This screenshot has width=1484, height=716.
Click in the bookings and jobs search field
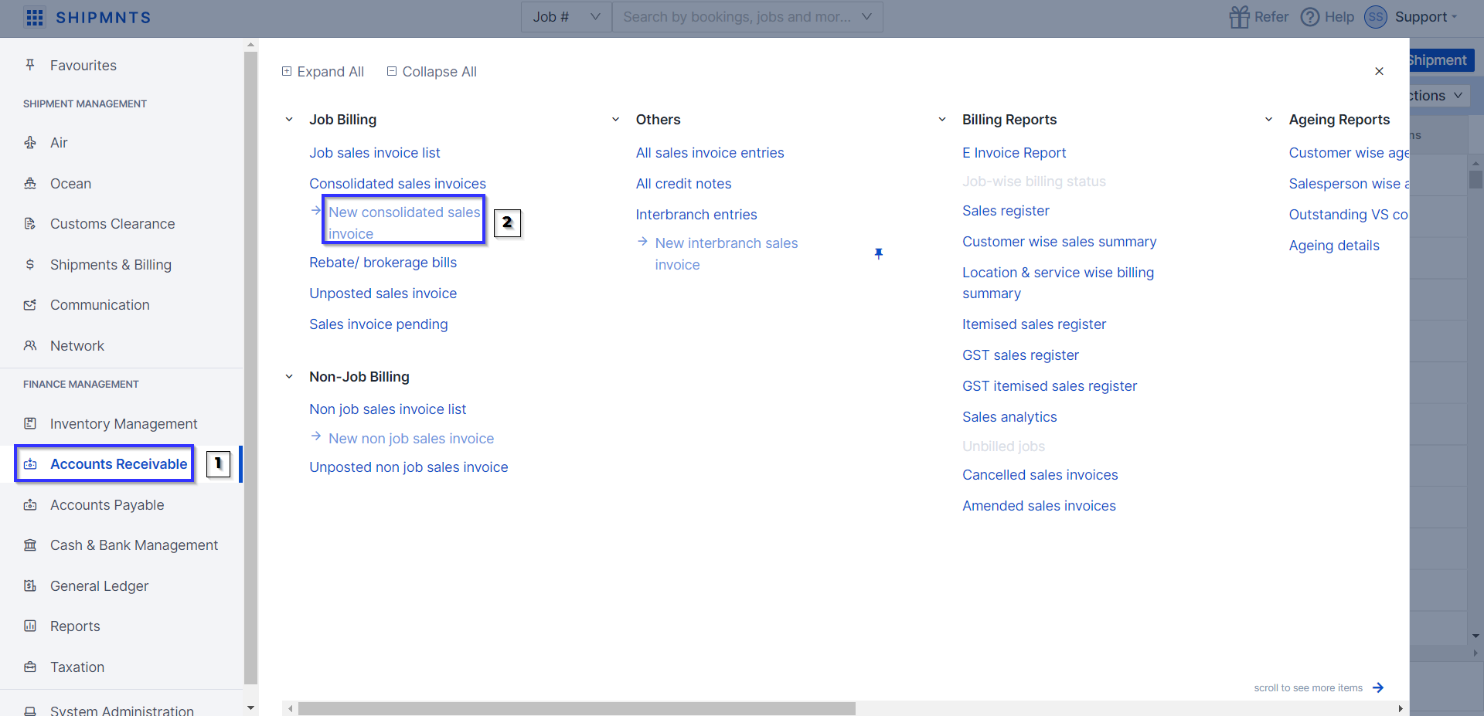coord(747,17)
